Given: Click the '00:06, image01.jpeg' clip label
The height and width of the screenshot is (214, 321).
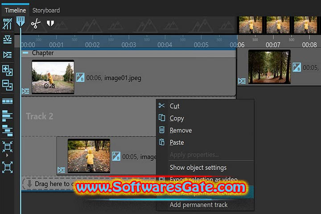Looking at the screenshot, I should [114, 78].
